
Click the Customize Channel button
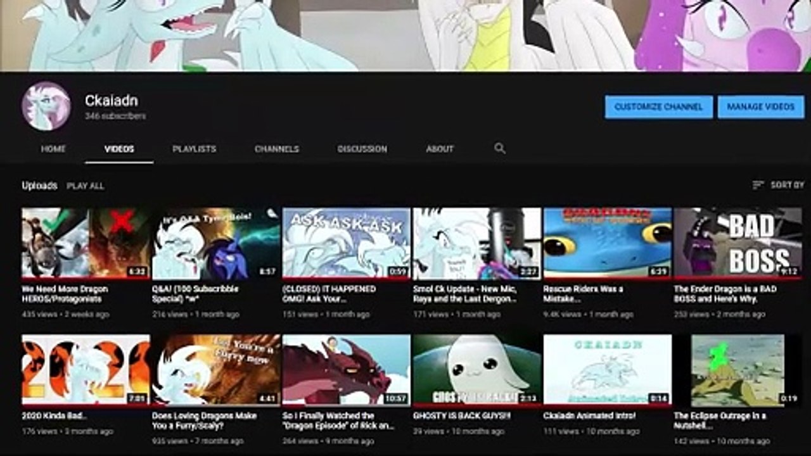point(659,107)
